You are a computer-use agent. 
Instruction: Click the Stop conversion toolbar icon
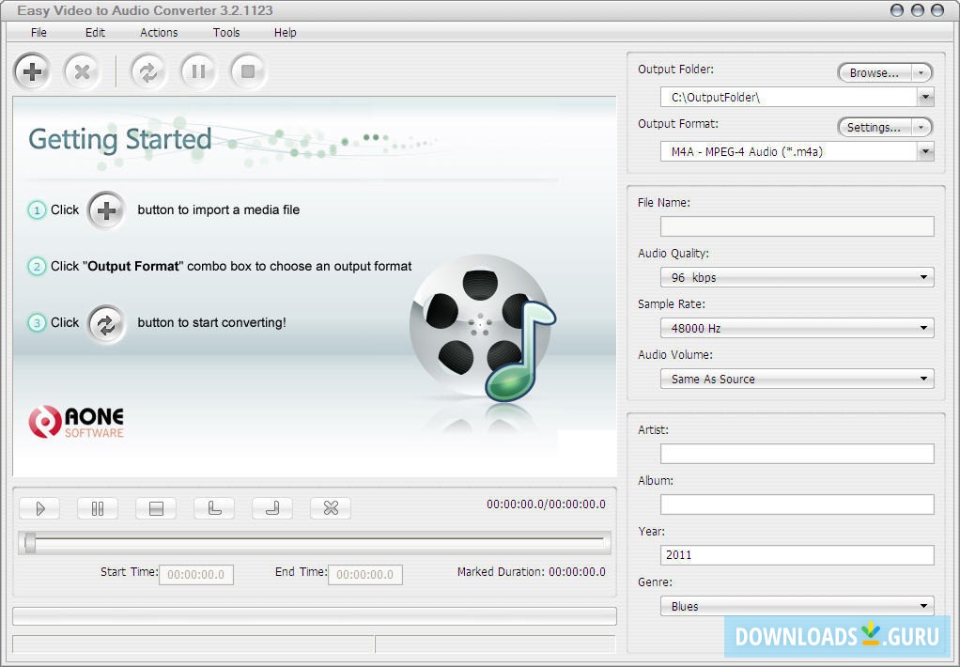248,71
